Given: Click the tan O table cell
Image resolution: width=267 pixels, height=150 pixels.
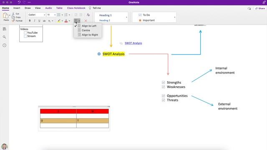Looking at the screenshot, I should [58, 121].
